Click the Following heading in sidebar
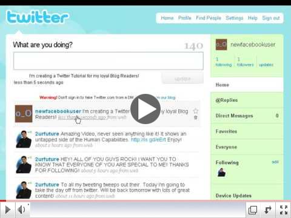291x218 pixels. (227, 162)
